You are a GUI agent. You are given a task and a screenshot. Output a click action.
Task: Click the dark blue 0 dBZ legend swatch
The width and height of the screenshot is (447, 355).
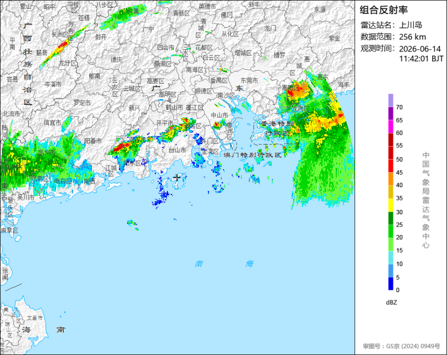point(390,284)
